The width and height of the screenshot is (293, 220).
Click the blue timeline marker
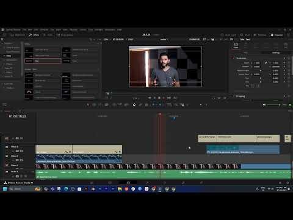174,118
